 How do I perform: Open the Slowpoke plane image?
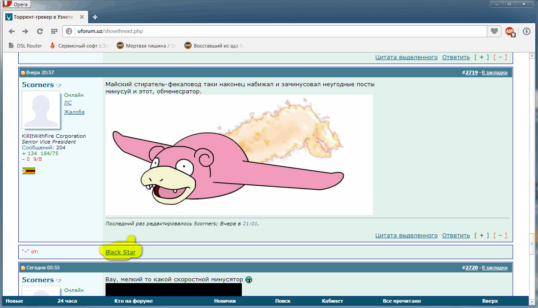(x=239, y=155)
